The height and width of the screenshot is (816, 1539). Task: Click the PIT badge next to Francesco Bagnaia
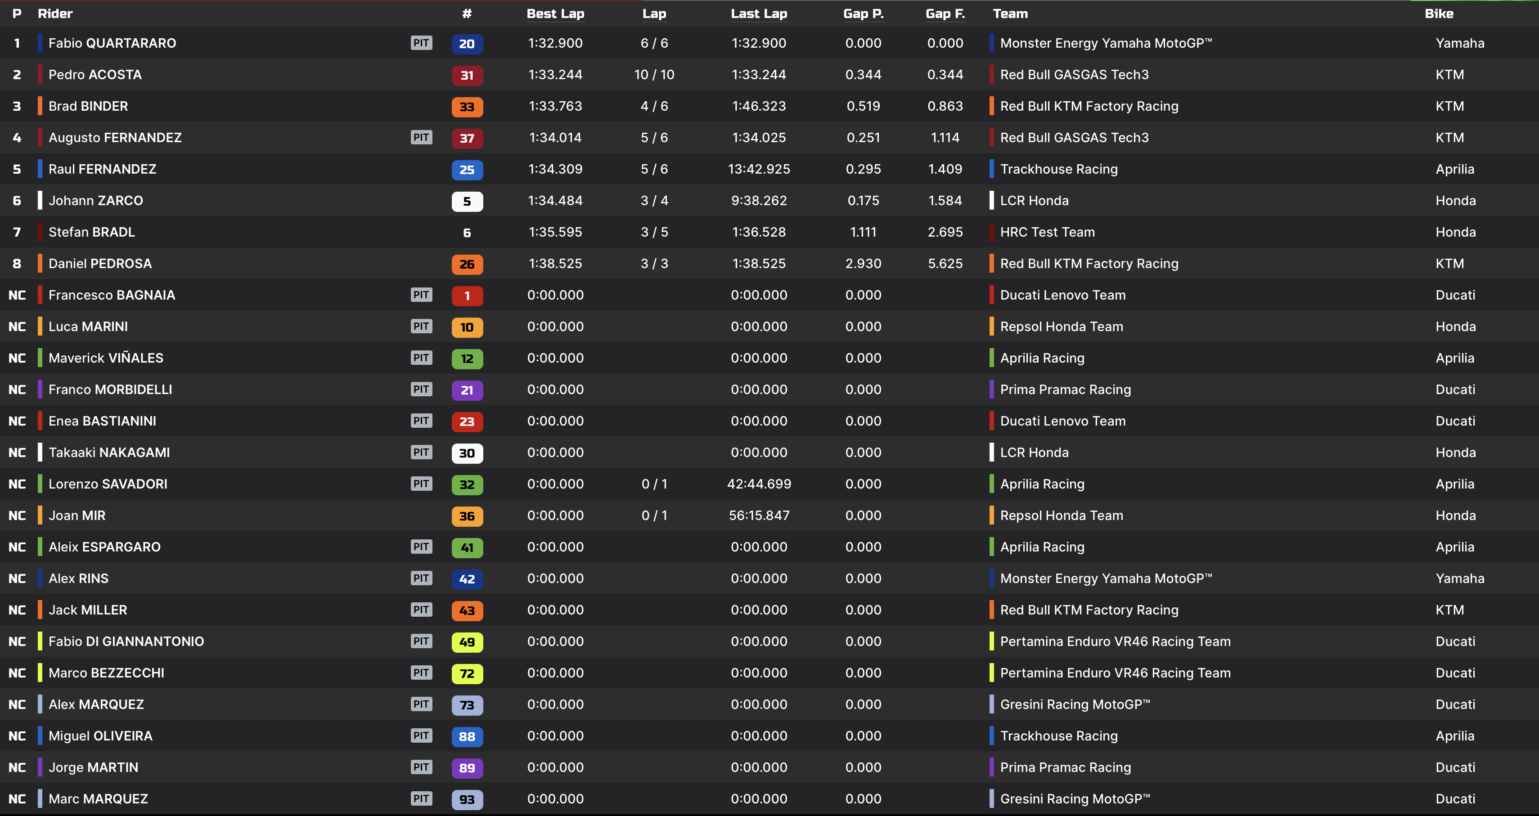421,295
